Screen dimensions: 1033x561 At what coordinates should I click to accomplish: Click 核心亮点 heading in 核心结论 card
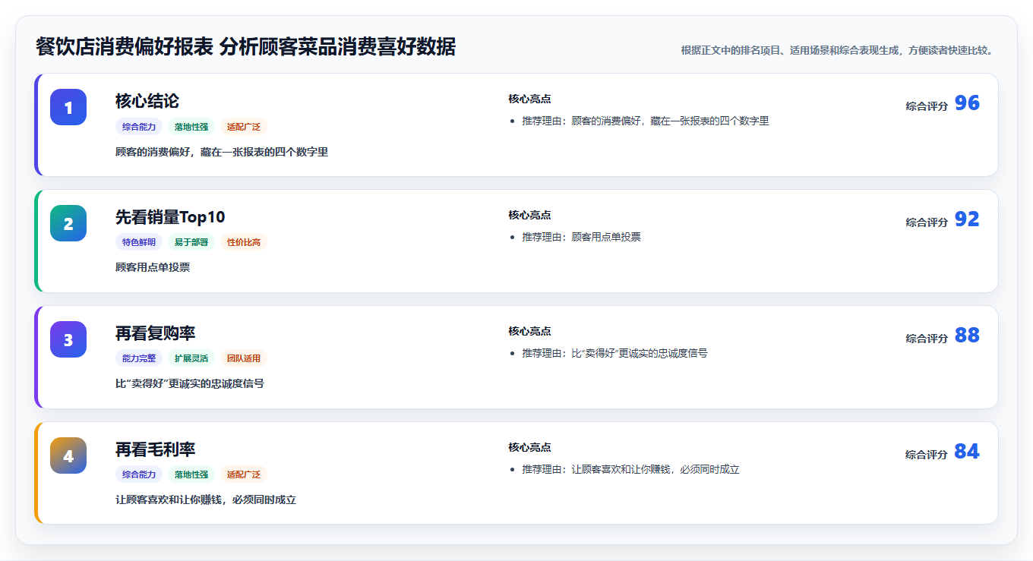[x=529, y=99]
